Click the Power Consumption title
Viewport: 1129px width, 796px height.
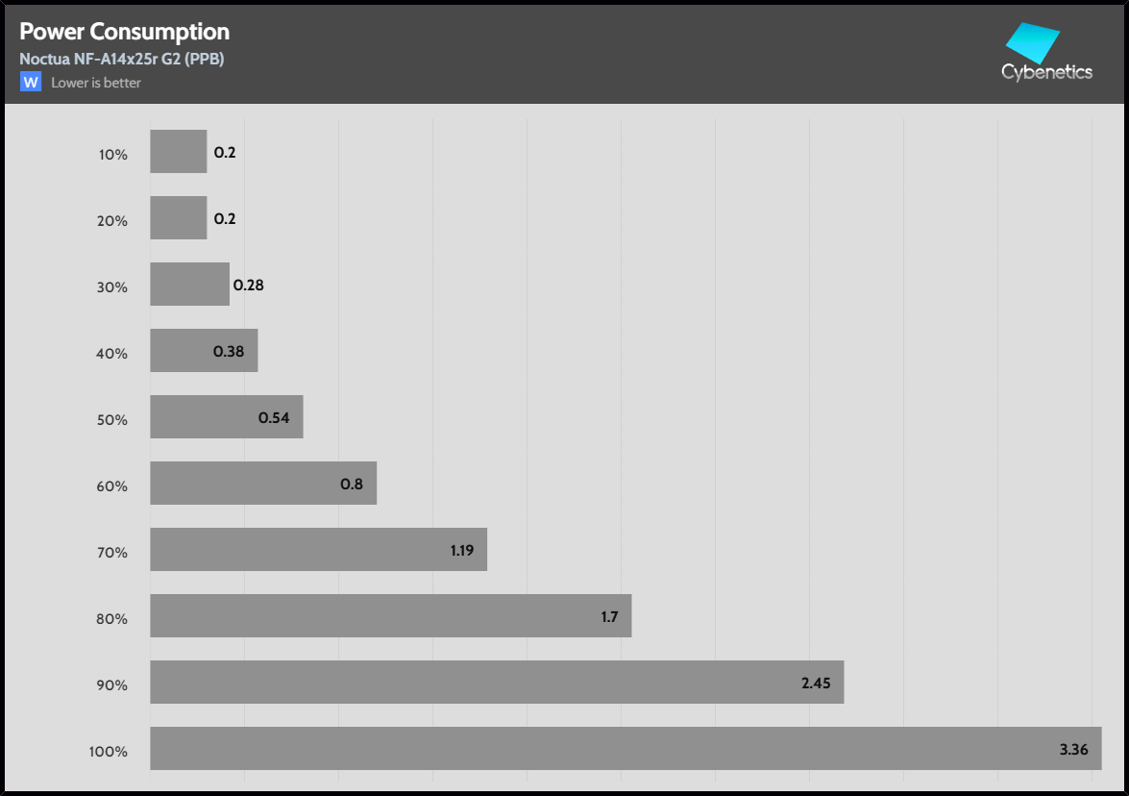(125, 32)
